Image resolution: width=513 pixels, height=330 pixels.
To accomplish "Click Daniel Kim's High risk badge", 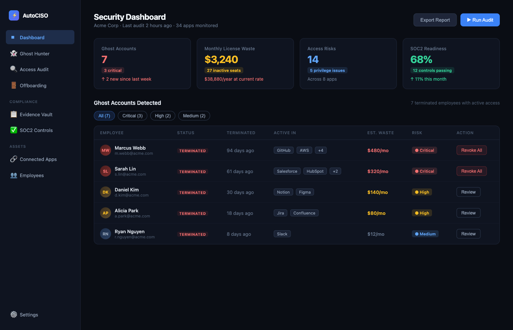I will (x=422, y=192).
